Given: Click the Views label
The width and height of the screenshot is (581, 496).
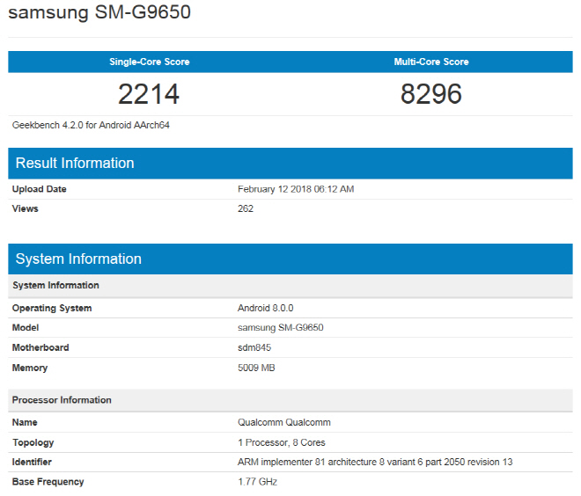Looking at the screenshot, I should 26,208.
